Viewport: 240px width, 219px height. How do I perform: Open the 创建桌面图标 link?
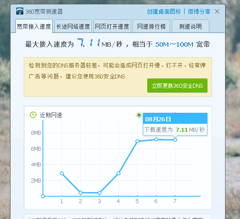pyautogui.click(x=164, y=11)
